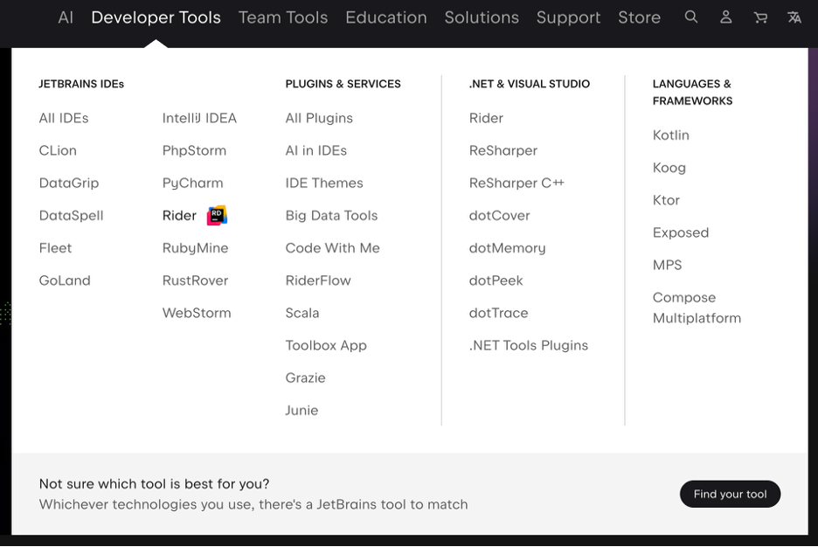818x547 pixels.
Task: Open the ReSharper C++ link
Action: pos(516,183)
